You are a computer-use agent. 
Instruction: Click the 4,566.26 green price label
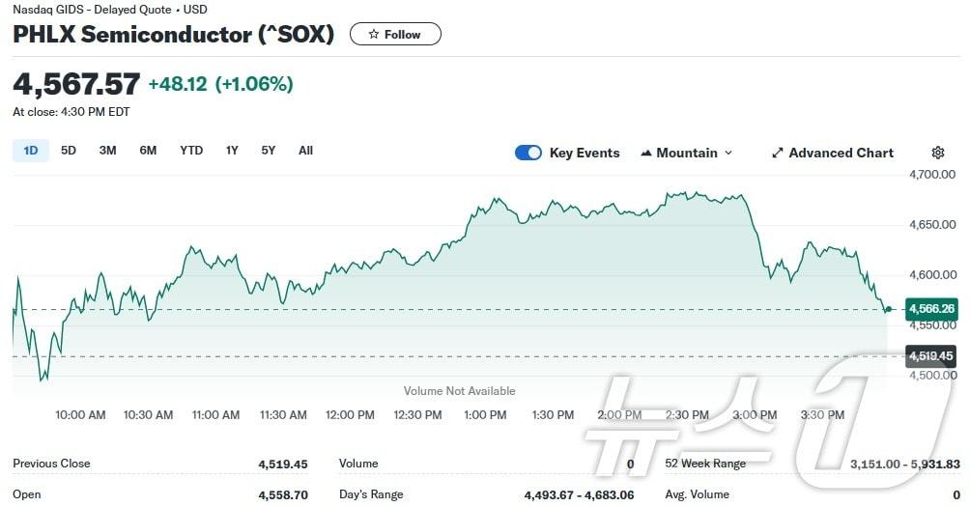[932, 309]
